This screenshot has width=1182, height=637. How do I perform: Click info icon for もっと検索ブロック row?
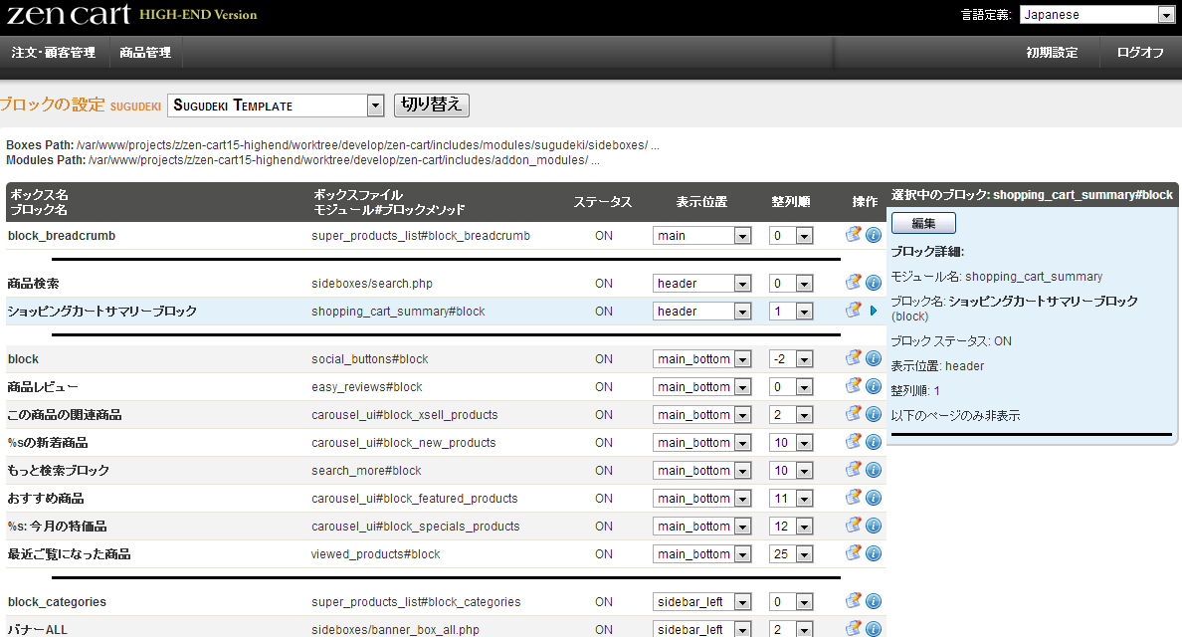pyautogui.click(x=874, y=470)
